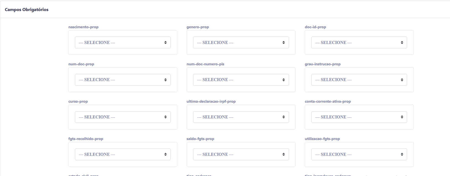Open the grau-instrucao-prop dropdown
This screenshot has height=176, width=450.
(359, 80)
